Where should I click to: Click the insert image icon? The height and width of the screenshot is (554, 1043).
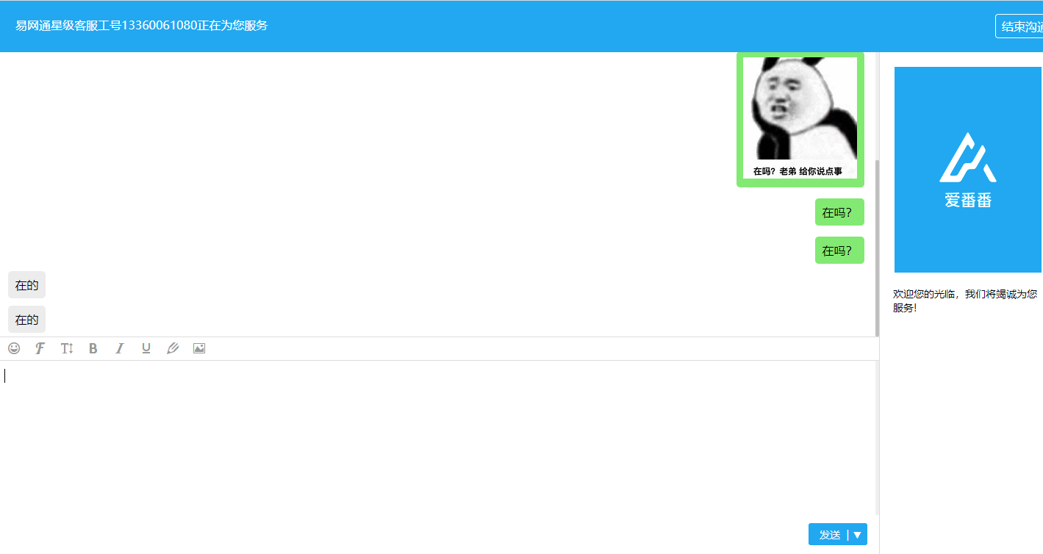click(199, 348)
